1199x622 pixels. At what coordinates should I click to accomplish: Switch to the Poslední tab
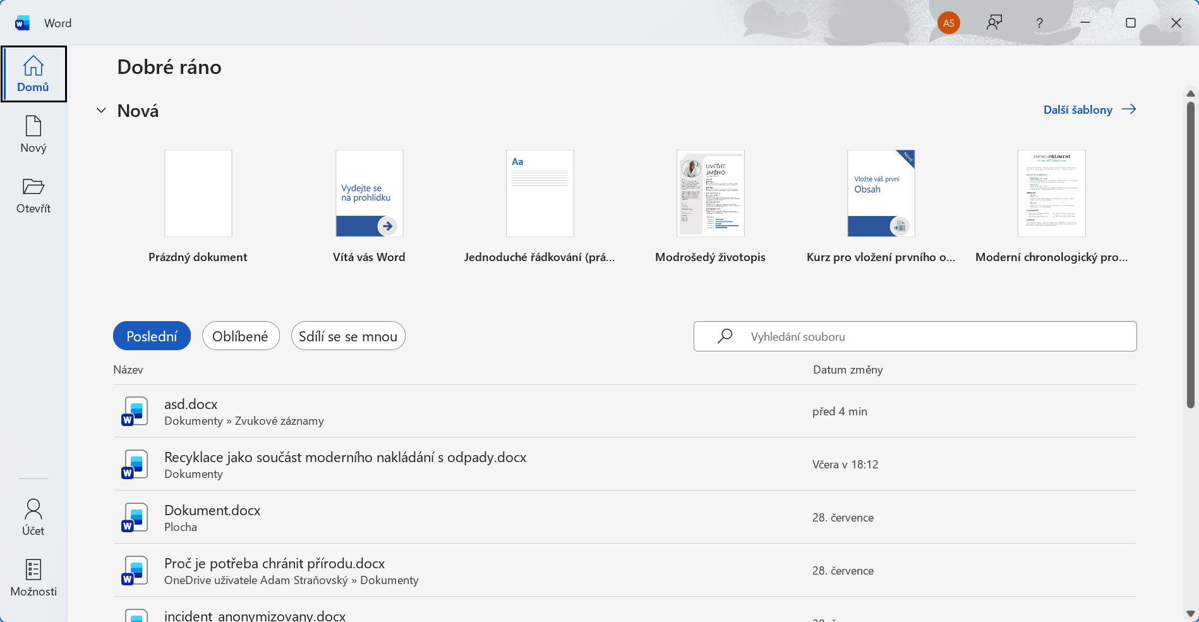(152, 336)
